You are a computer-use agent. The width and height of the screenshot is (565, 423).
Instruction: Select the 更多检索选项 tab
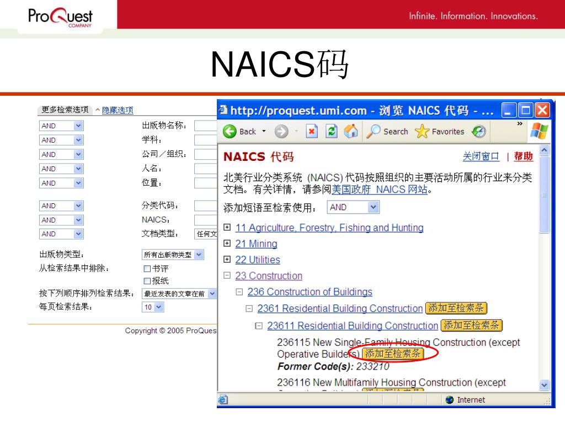tap(65, 110)
